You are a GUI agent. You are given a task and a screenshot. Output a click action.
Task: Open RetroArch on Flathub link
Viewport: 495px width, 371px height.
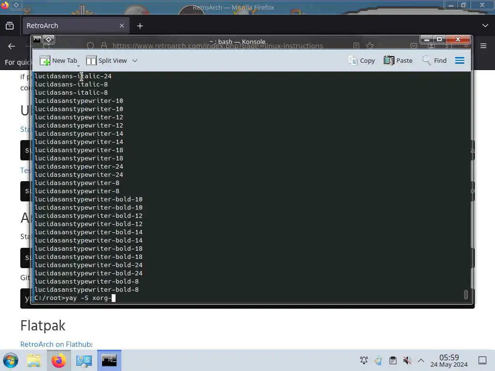coord(56,344)
